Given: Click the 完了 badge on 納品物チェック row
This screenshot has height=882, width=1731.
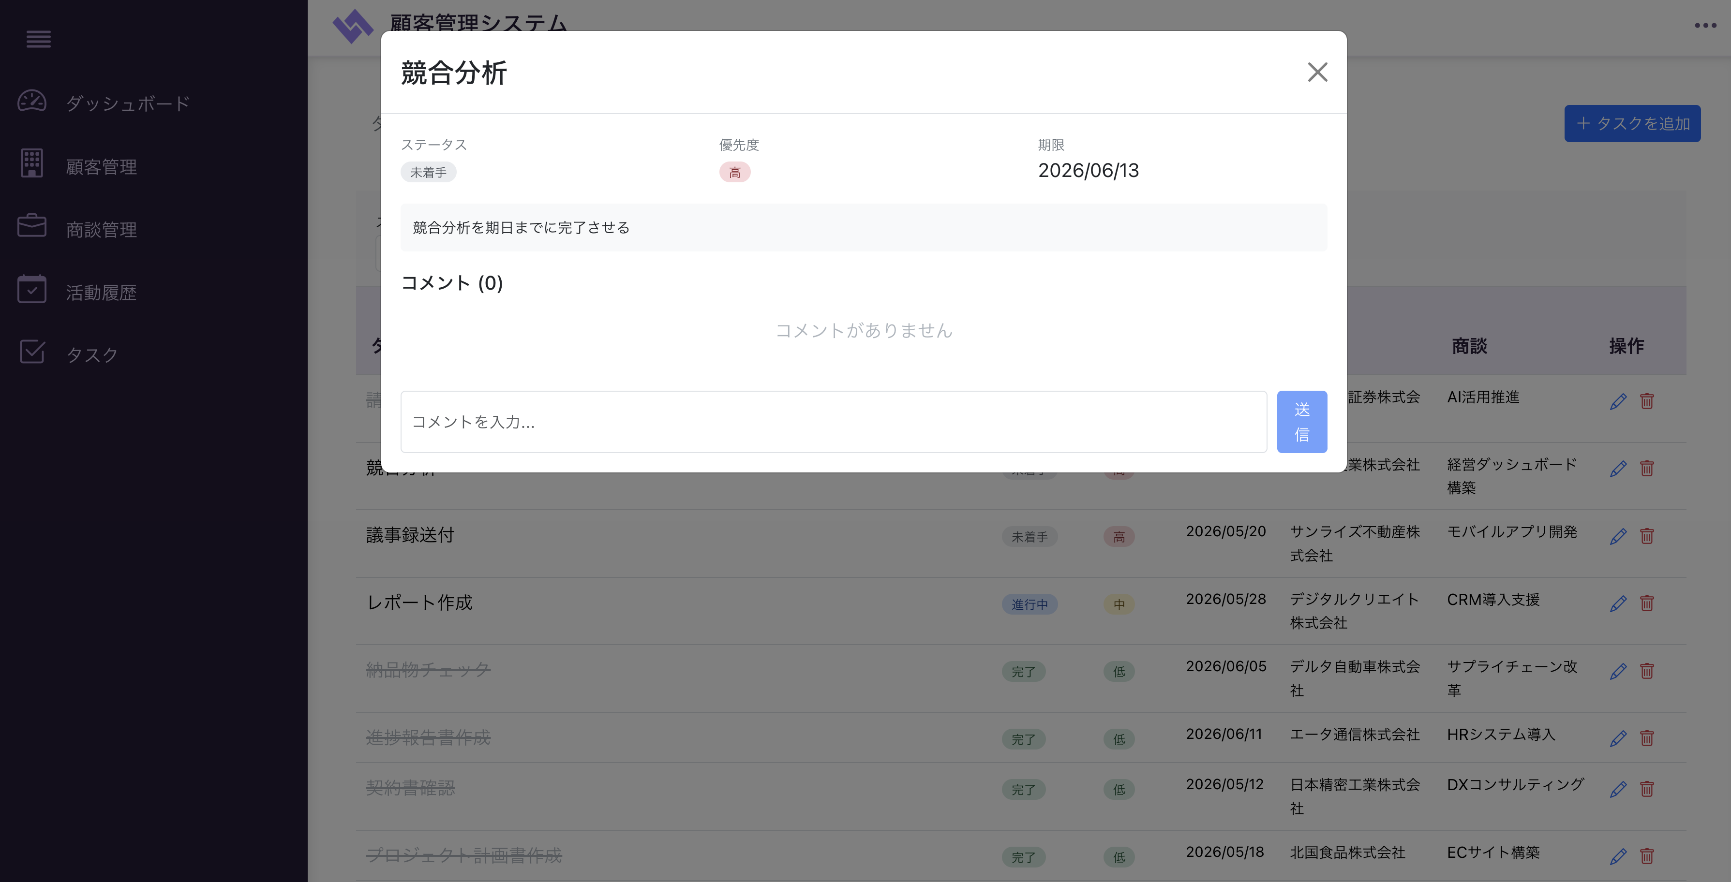Looking at the screenshot, I should tap(1023, 672).
